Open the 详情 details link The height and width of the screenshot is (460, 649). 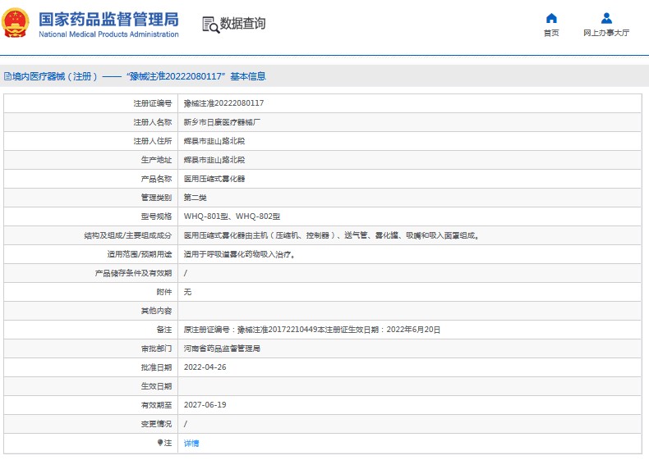(191, 443)
